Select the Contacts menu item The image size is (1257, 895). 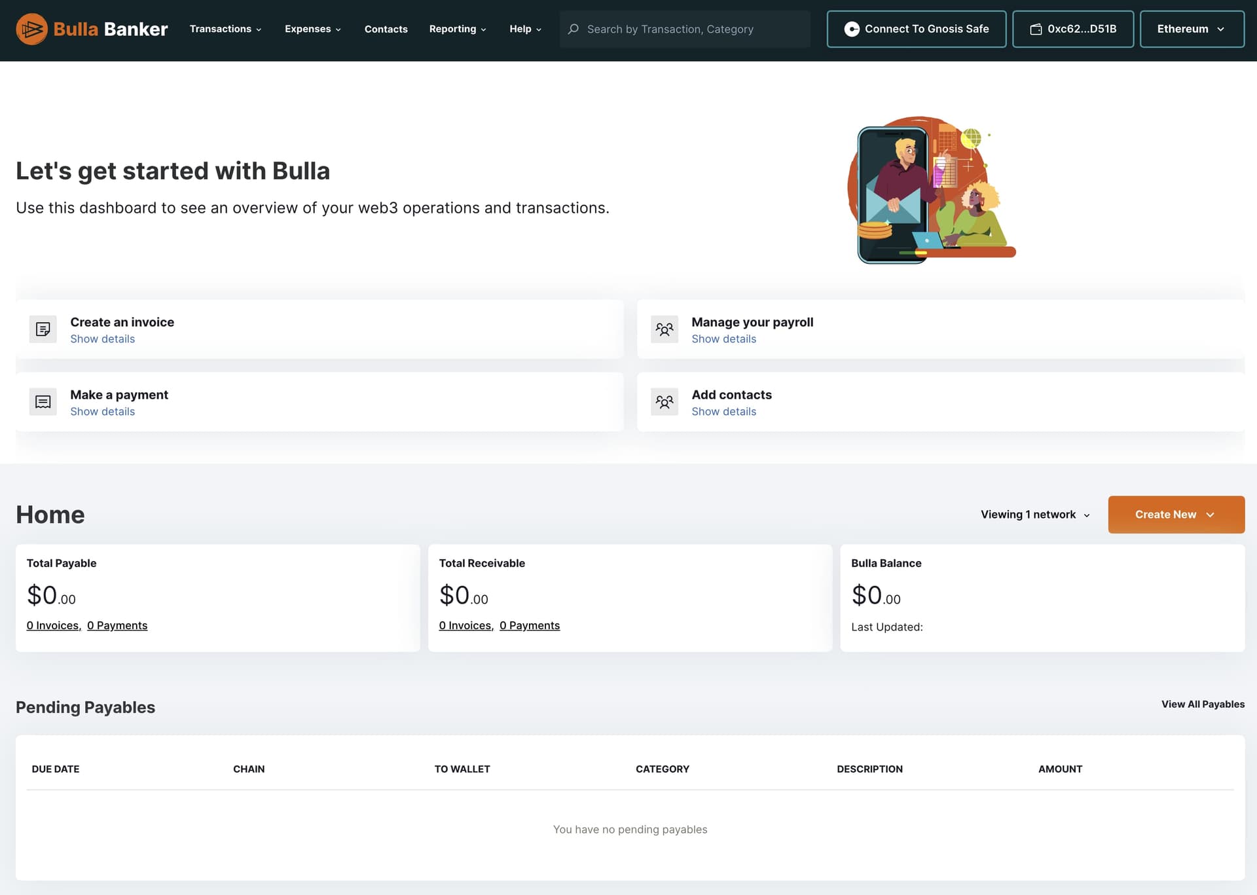pos(386,29)
